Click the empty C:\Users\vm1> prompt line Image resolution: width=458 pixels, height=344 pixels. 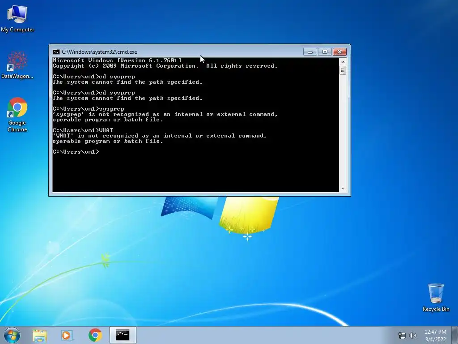(76, 152)
